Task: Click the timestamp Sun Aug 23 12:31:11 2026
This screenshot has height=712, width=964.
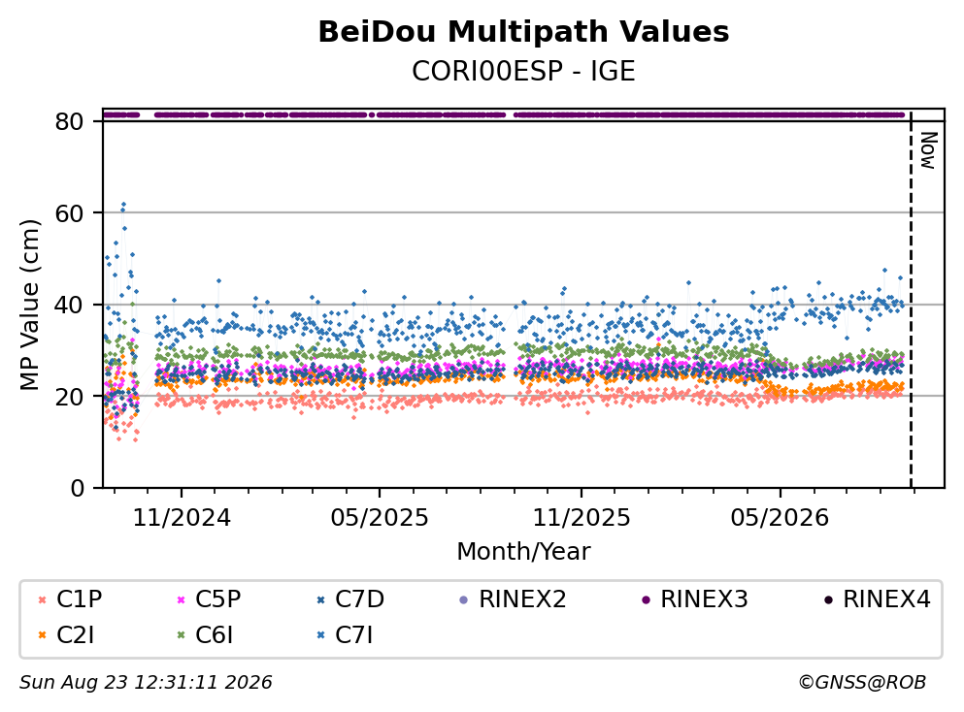Action: click(x=146, y=683)
